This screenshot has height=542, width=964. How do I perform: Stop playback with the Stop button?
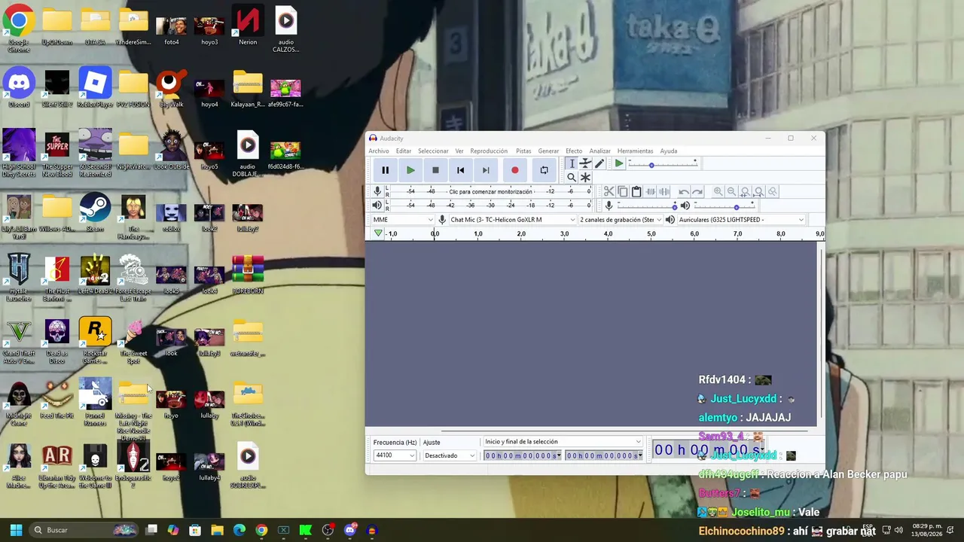coord(435,170)
